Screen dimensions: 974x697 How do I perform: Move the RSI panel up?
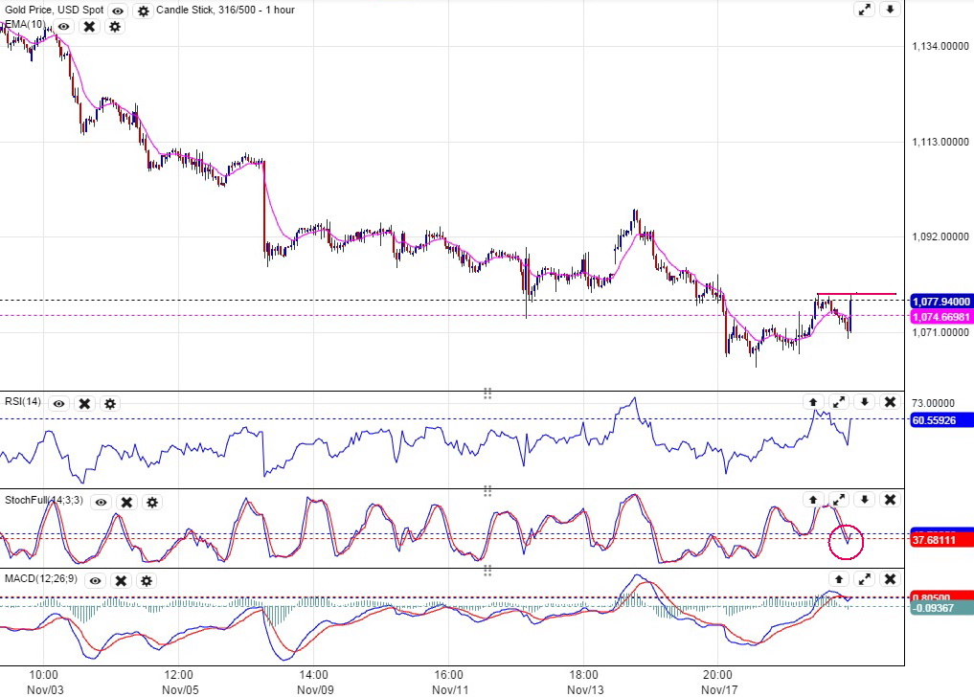pos(812,402)
